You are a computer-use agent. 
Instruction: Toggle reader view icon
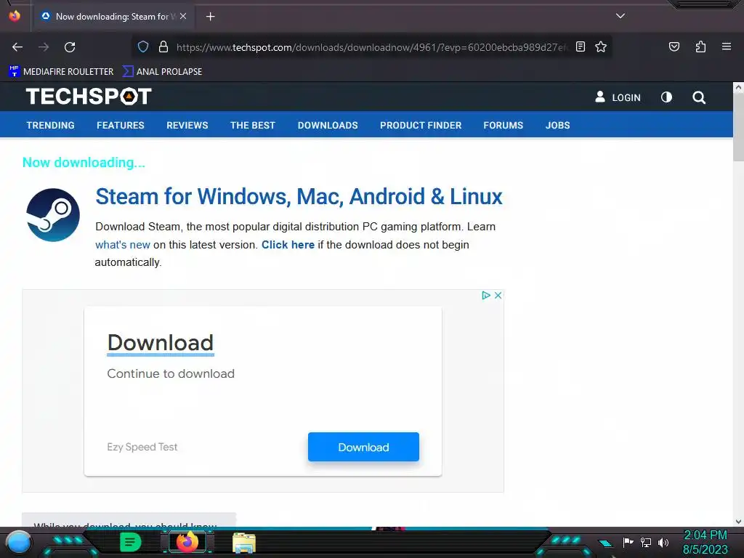(581, 46)
